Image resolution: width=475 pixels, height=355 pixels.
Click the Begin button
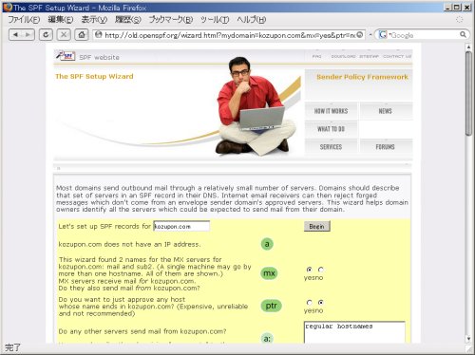[316, 226]
